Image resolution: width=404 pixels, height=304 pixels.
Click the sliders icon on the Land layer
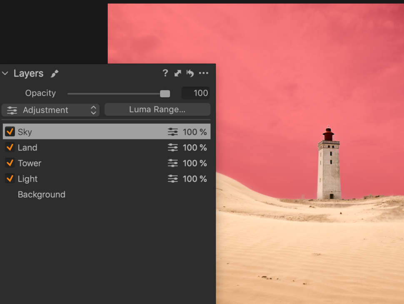172,147
